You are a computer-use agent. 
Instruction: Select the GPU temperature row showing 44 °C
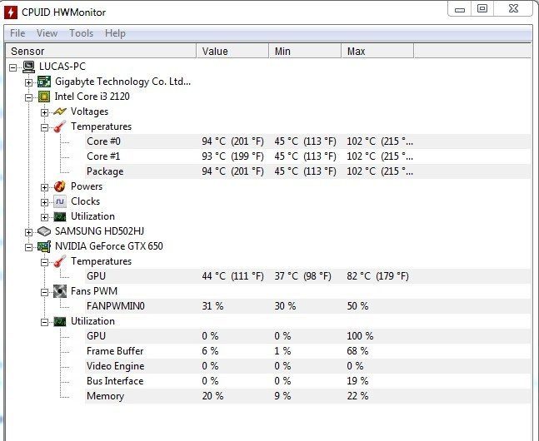click(307, 276)
